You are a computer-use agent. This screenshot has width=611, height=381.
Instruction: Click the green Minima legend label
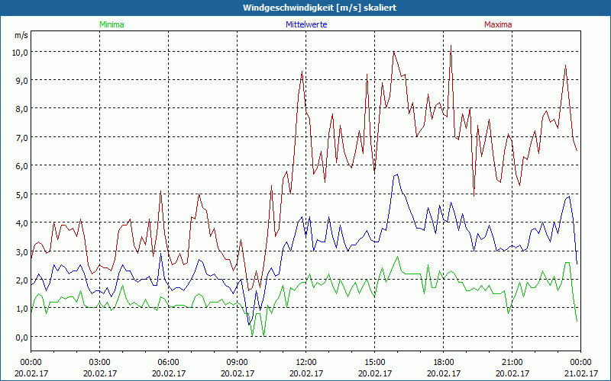111,24
